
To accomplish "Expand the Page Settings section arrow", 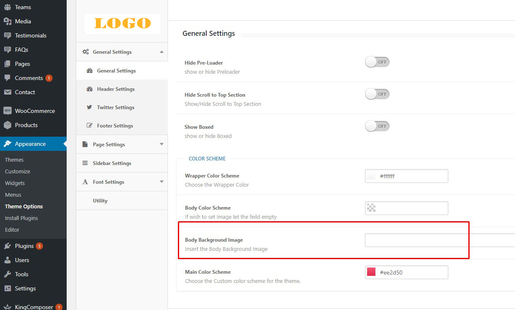I will [161, 145].
